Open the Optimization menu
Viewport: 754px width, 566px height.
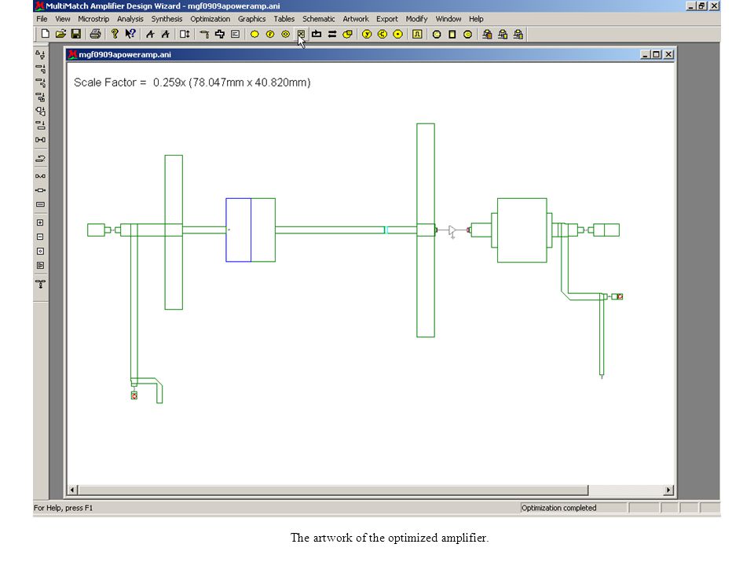coord(210,19)
